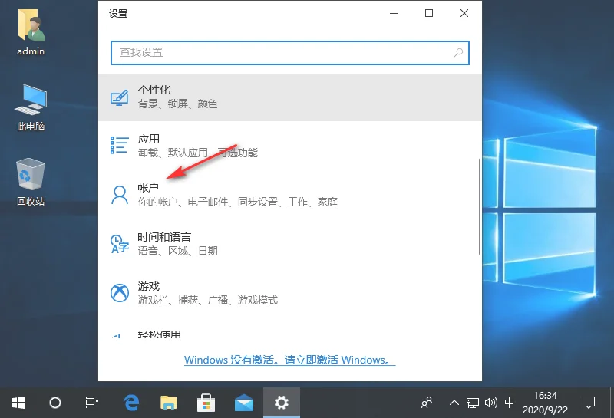Screen dimensions: 614x418
Task: Click the 应用 apps list icon
Action: click(119, 145)
